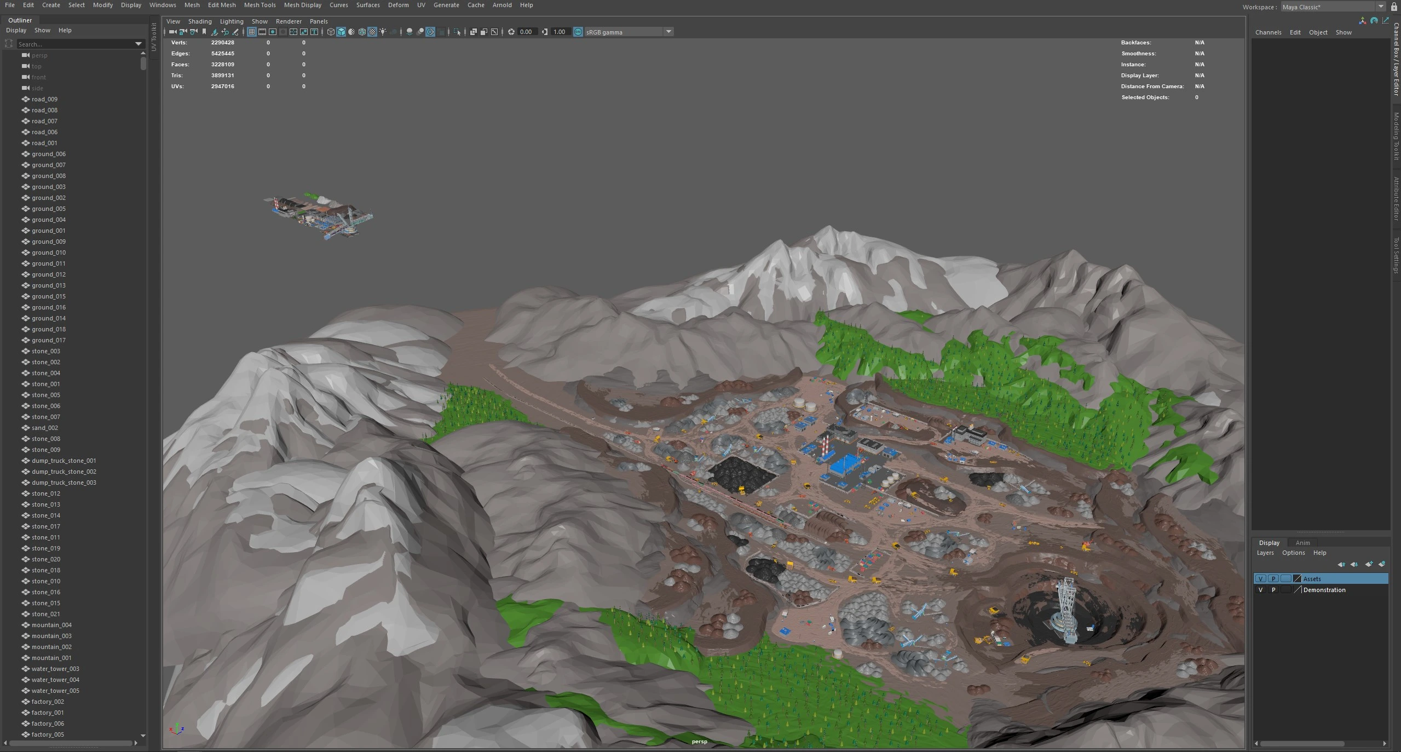
Task: Click the textured display checker icon
Action: click(372, 32)
